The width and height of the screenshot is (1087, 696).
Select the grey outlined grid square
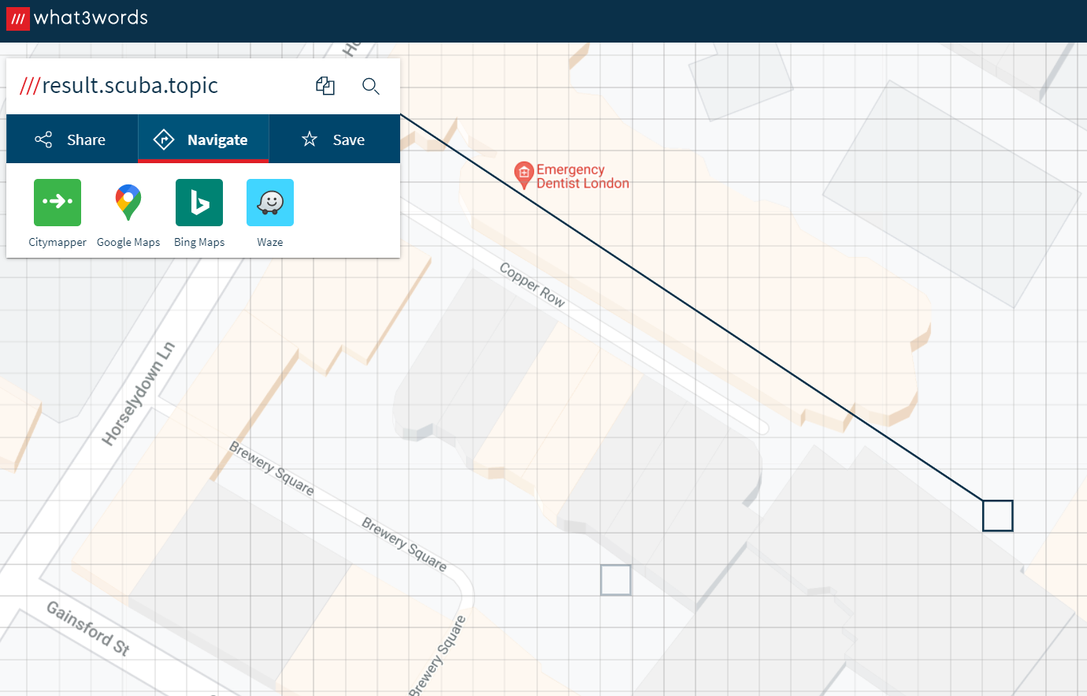coord(616,580)
